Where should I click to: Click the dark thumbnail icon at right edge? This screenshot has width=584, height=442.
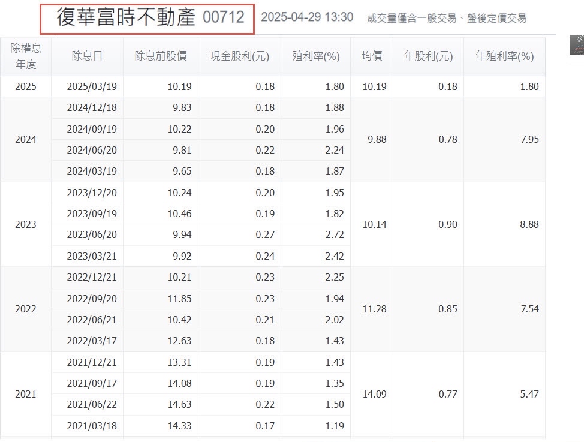pos(577,45)
